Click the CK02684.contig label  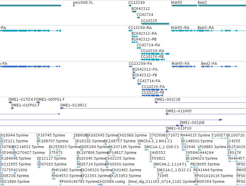pyautogui.click(x=111, y=181)
